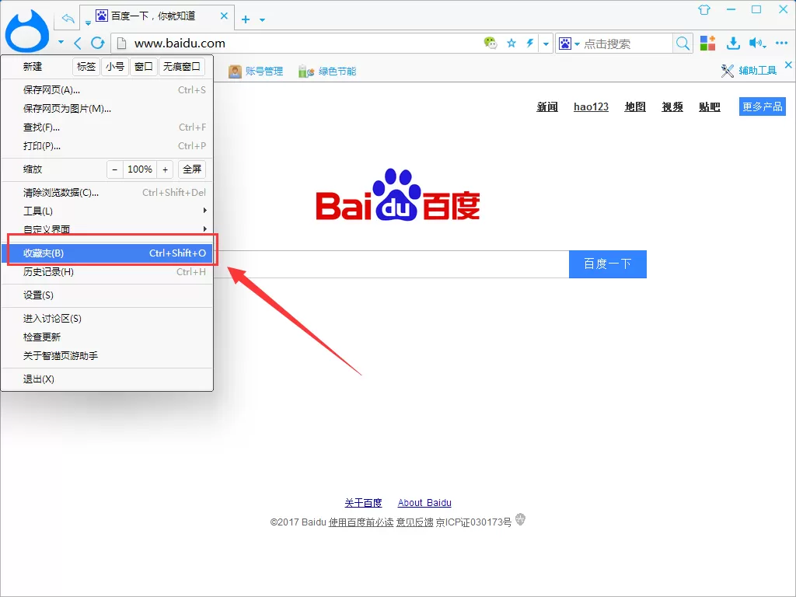Select 进入讨论区(S)
Screen dimensions: 796x597
106,319
